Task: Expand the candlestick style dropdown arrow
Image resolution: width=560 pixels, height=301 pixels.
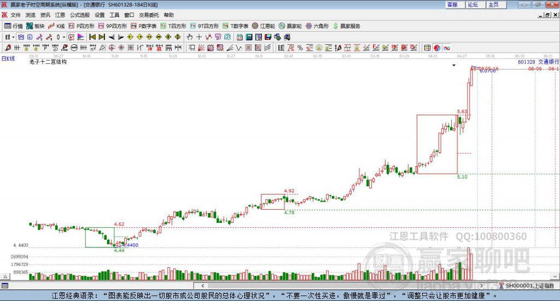Action: click(64, 37)
